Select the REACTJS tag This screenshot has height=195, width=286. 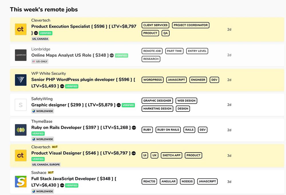(149, 181)
